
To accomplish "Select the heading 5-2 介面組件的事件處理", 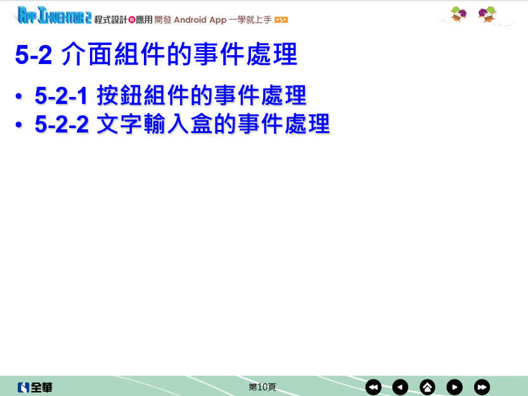I will [x=156, y=55].
